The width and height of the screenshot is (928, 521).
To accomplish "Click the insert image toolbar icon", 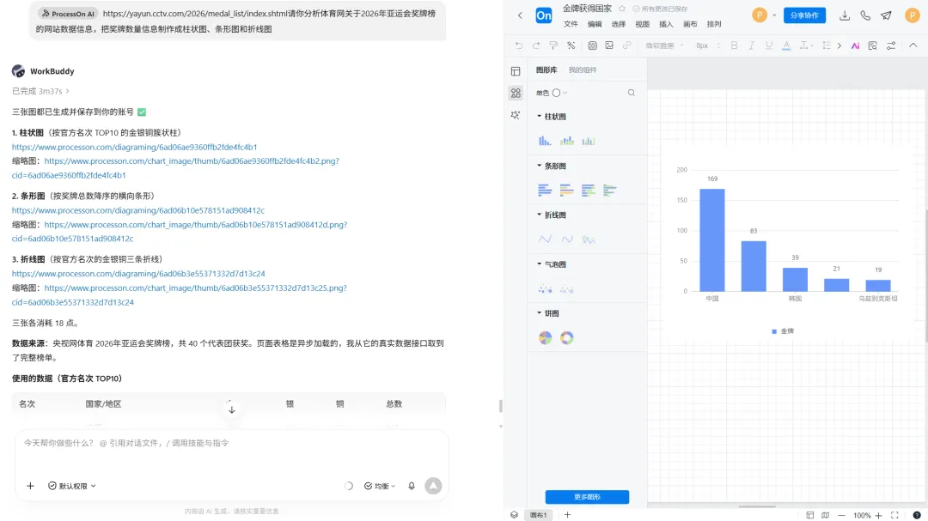I will 609,45.
